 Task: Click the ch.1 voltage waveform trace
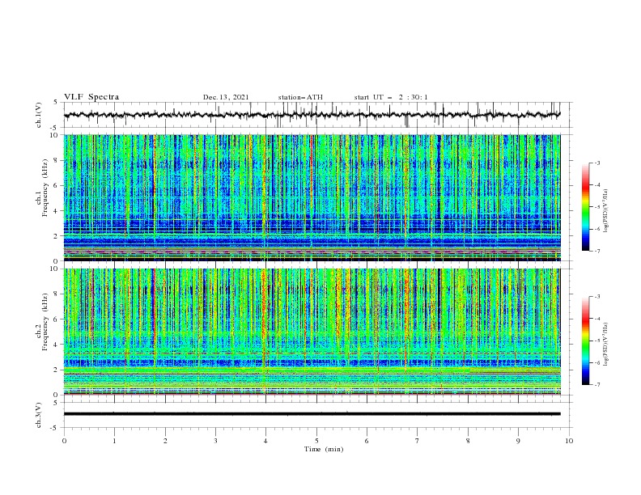pos(312,115)
